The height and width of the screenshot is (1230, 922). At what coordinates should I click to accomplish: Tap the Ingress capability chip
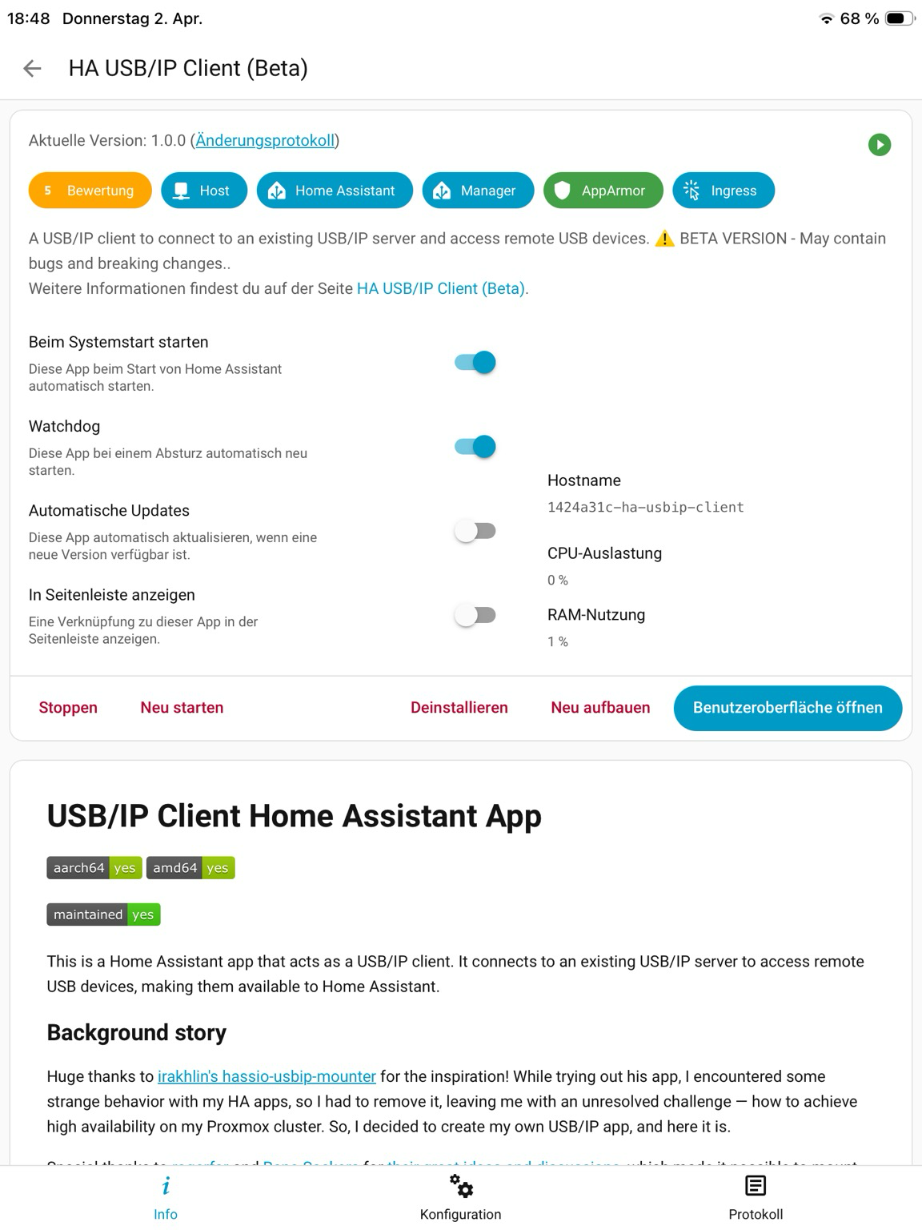click(x=723, y=191)
